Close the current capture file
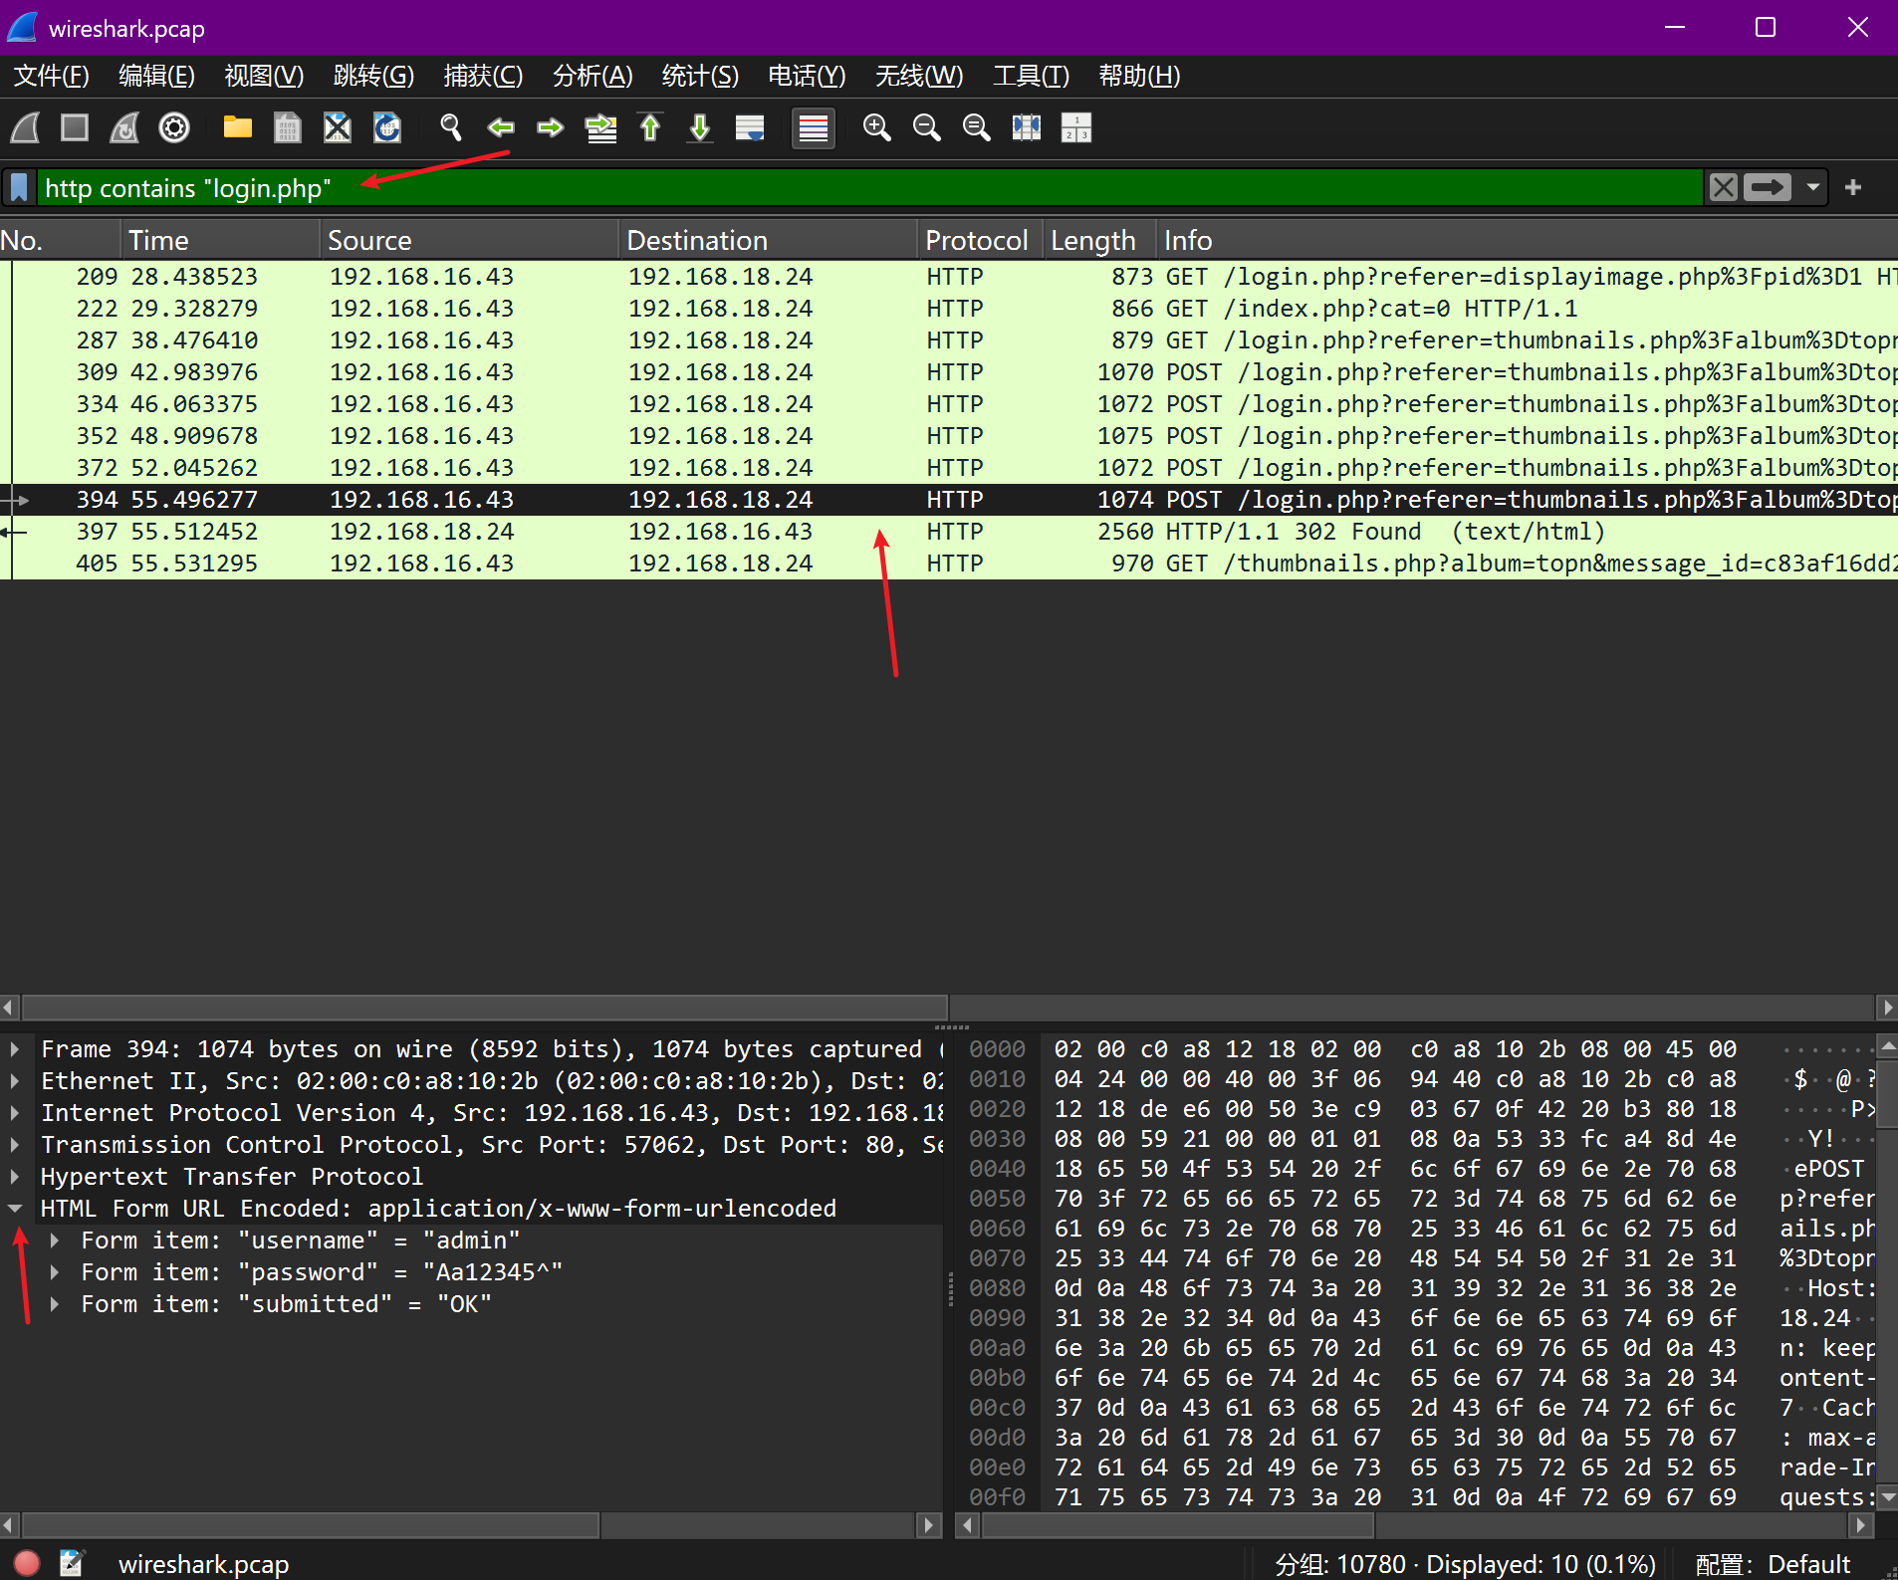This screenshot has height=1580, width=1898. click(x=338, y=127)
